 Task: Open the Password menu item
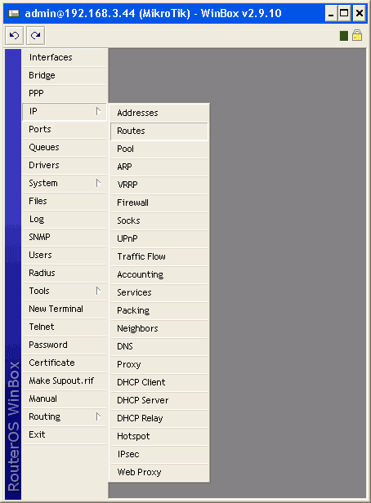click(65, 345)
